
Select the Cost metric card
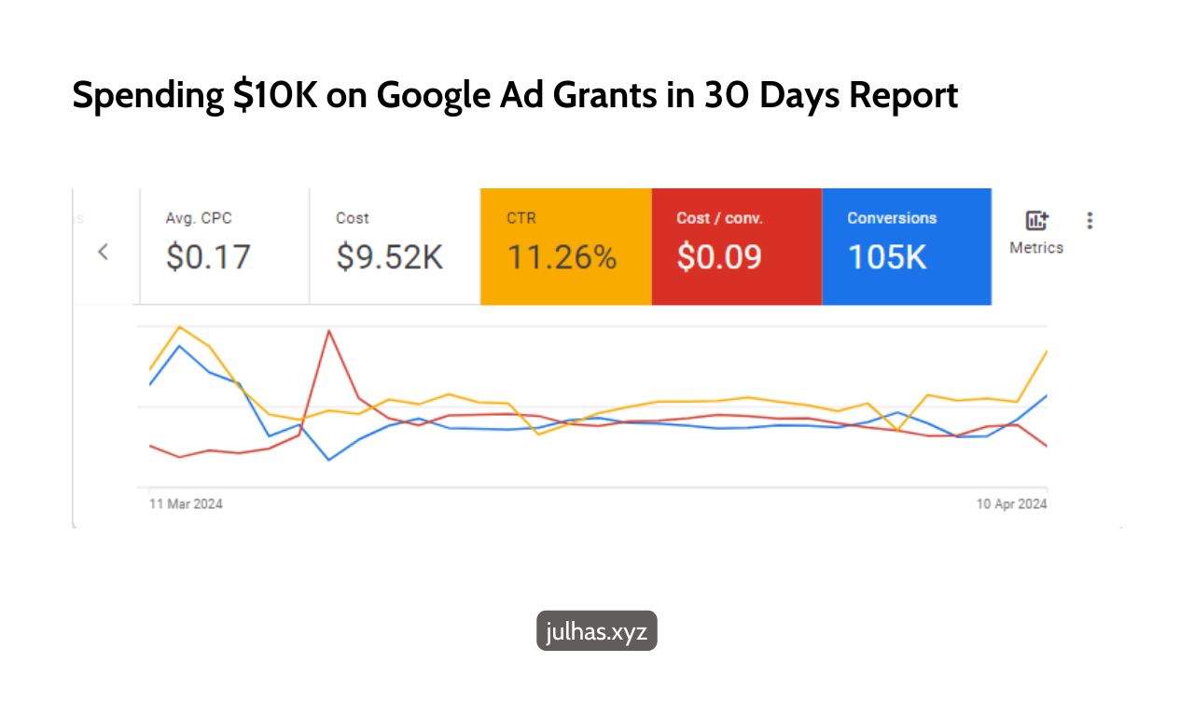click(x=395, y=246)
